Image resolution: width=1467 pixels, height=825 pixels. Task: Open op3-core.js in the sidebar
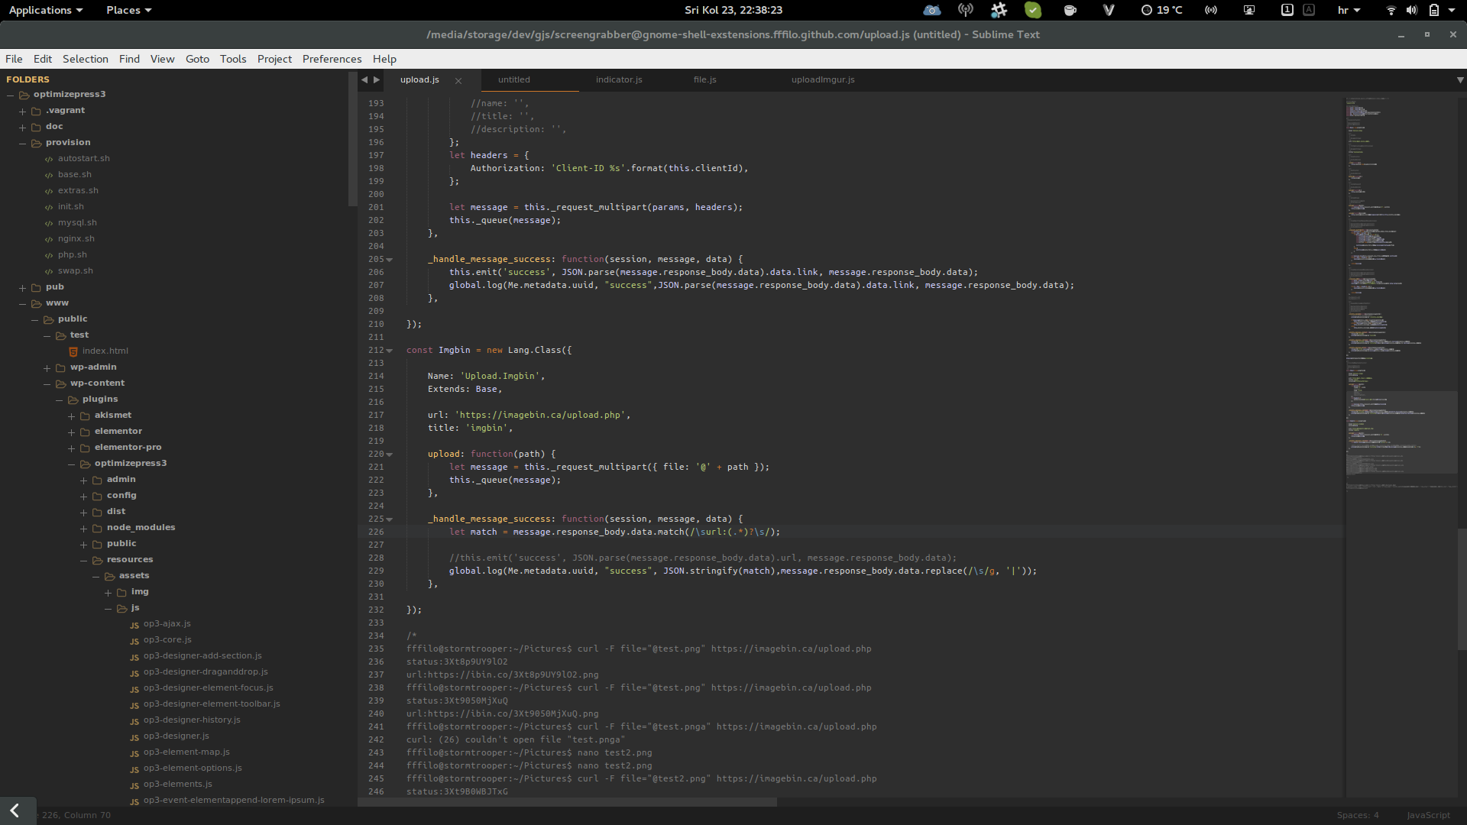click(x=167, y=639)
